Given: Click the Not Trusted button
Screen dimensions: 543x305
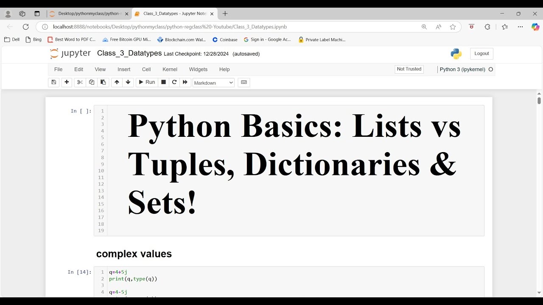Looking at the screenshot, I should [x=409, y=69].
